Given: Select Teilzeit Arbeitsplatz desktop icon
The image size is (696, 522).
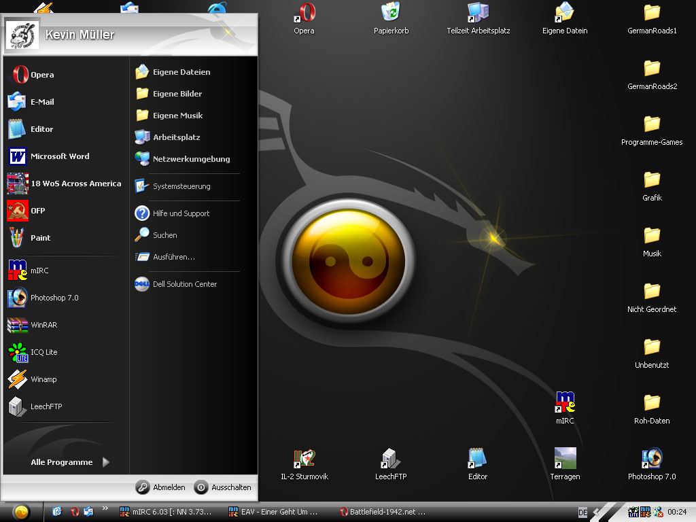Looking at the screenshot, I should (478, 19).
